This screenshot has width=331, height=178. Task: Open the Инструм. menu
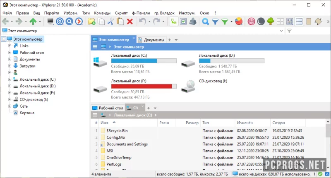click(x=187, y=13)
